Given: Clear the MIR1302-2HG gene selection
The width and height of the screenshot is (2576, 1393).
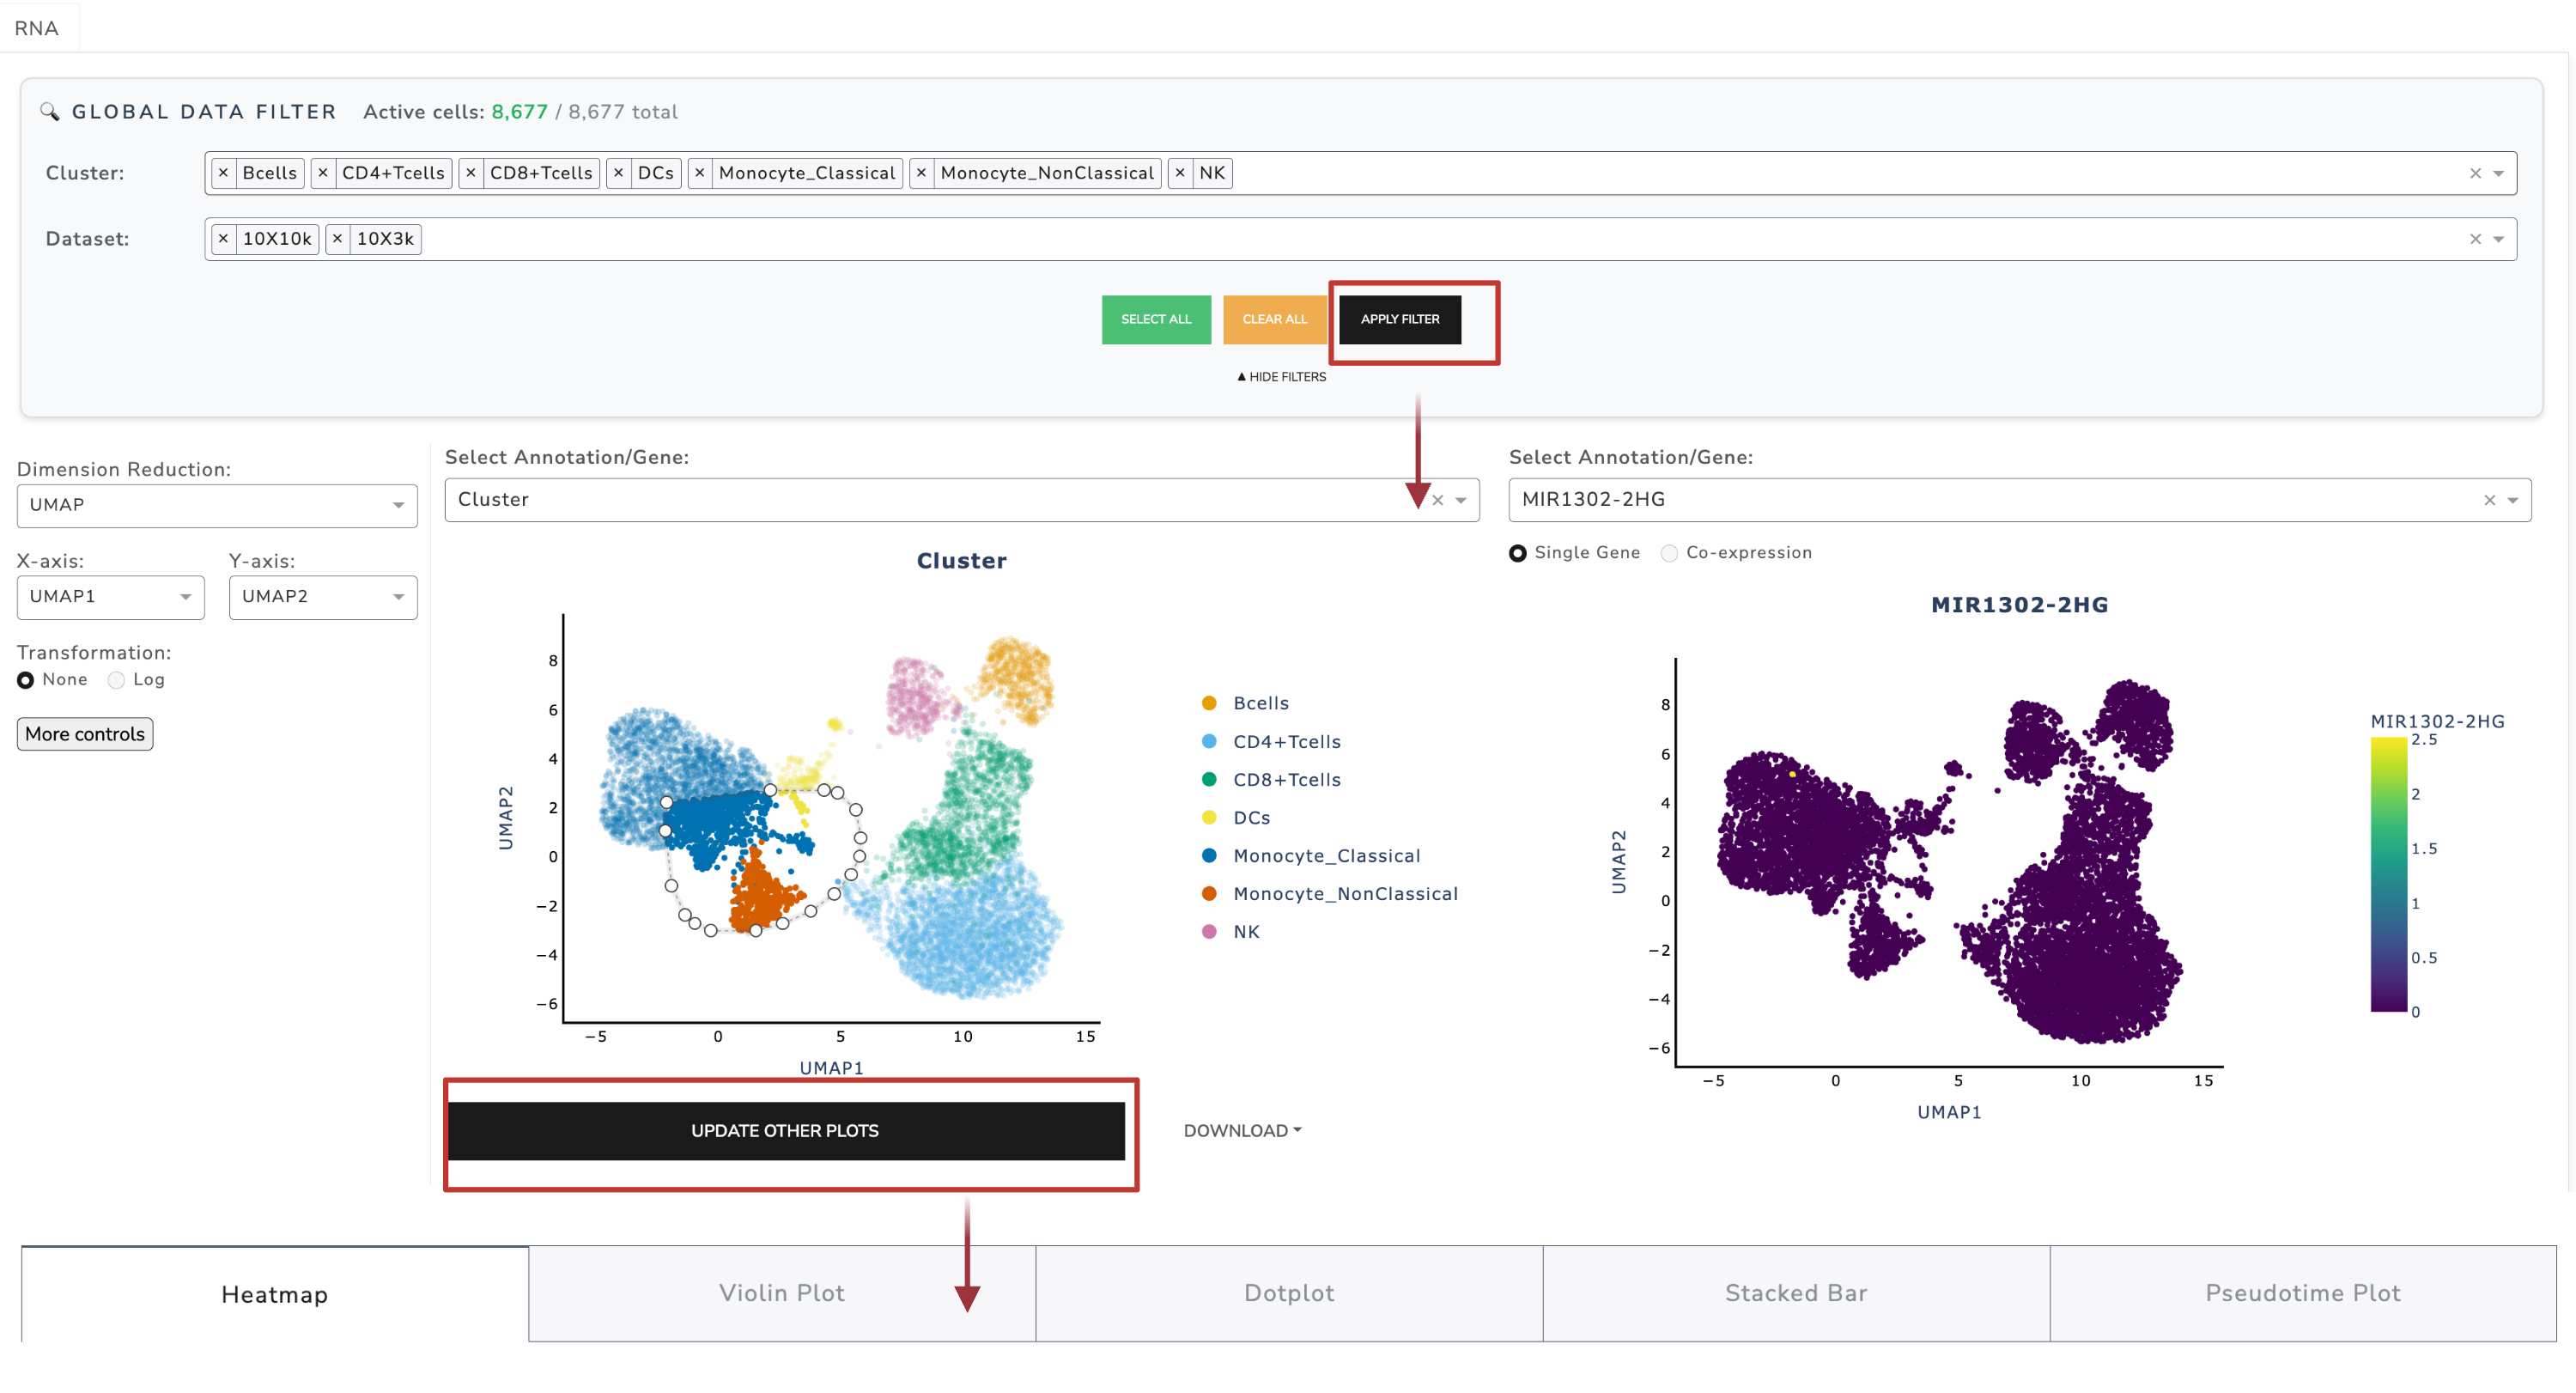Looking at the screenshot, I should point(2489,500).
